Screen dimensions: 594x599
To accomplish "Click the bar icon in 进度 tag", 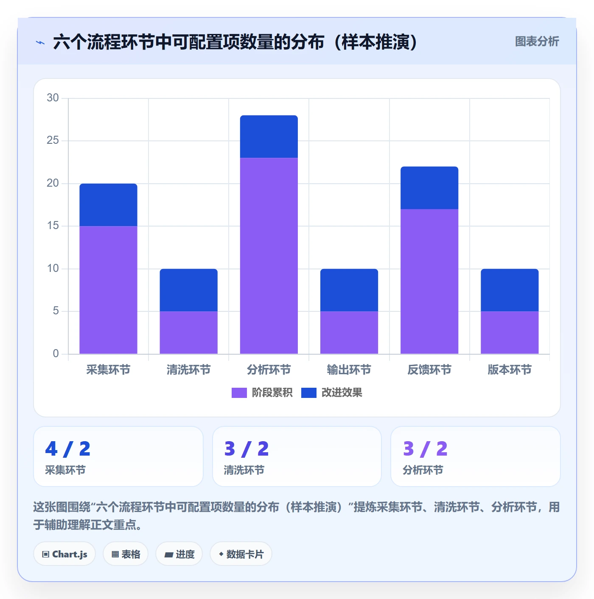I will pos(168,554).
